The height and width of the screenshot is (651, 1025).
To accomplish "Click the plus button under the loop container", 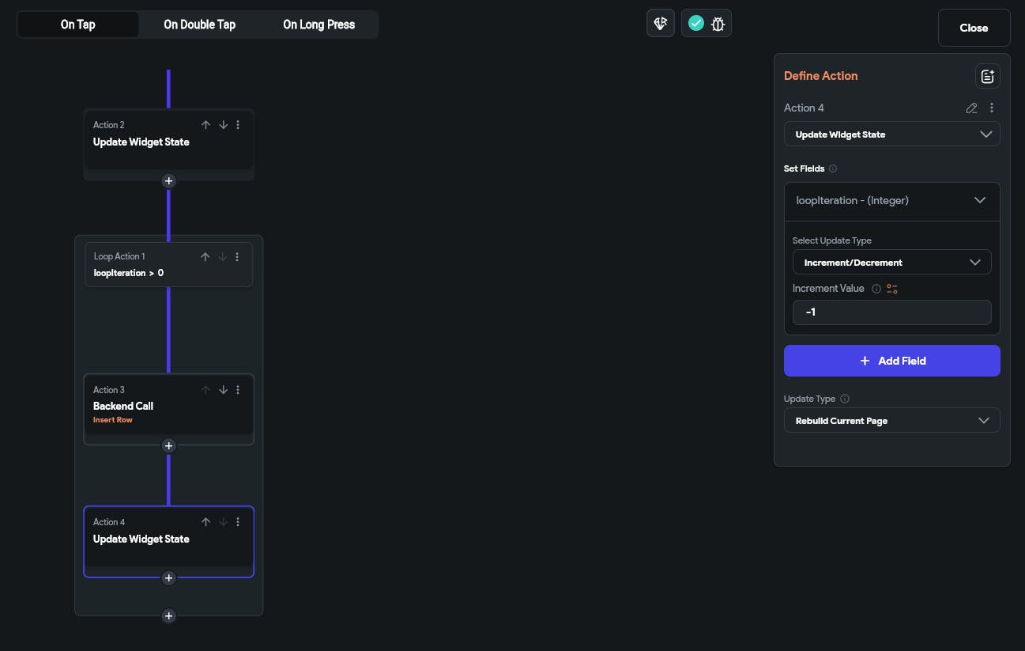I will click(168, 616).
